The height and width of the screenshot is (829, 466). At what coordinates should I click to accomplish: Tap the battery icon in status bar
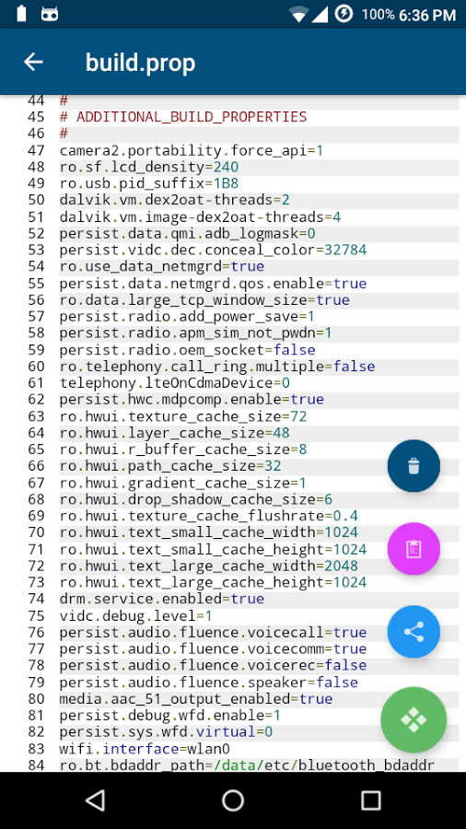pyautogui.click(x=21, y=14)
